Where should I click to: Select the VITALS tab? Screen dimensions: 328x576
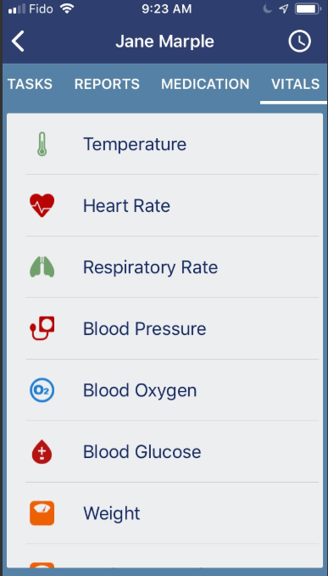[295, 84]
